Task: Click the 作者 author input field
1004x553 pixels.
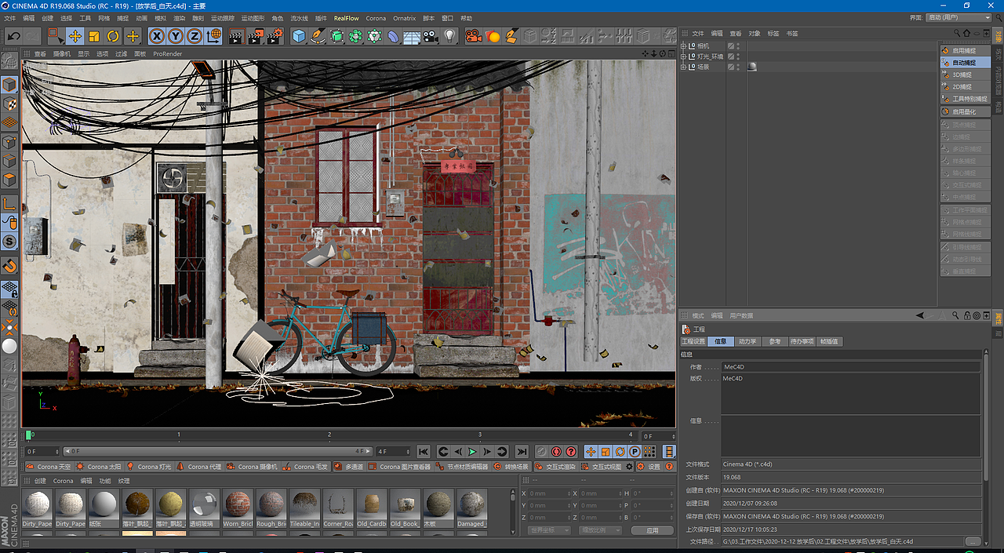Action: coord(850,366)
